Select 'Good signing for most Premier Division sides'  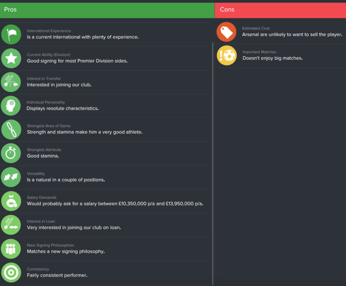click(x=77, y=61)
